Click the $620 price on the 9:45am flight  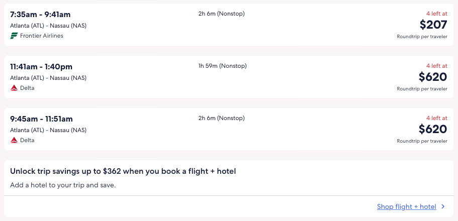[x=433, y=129]
